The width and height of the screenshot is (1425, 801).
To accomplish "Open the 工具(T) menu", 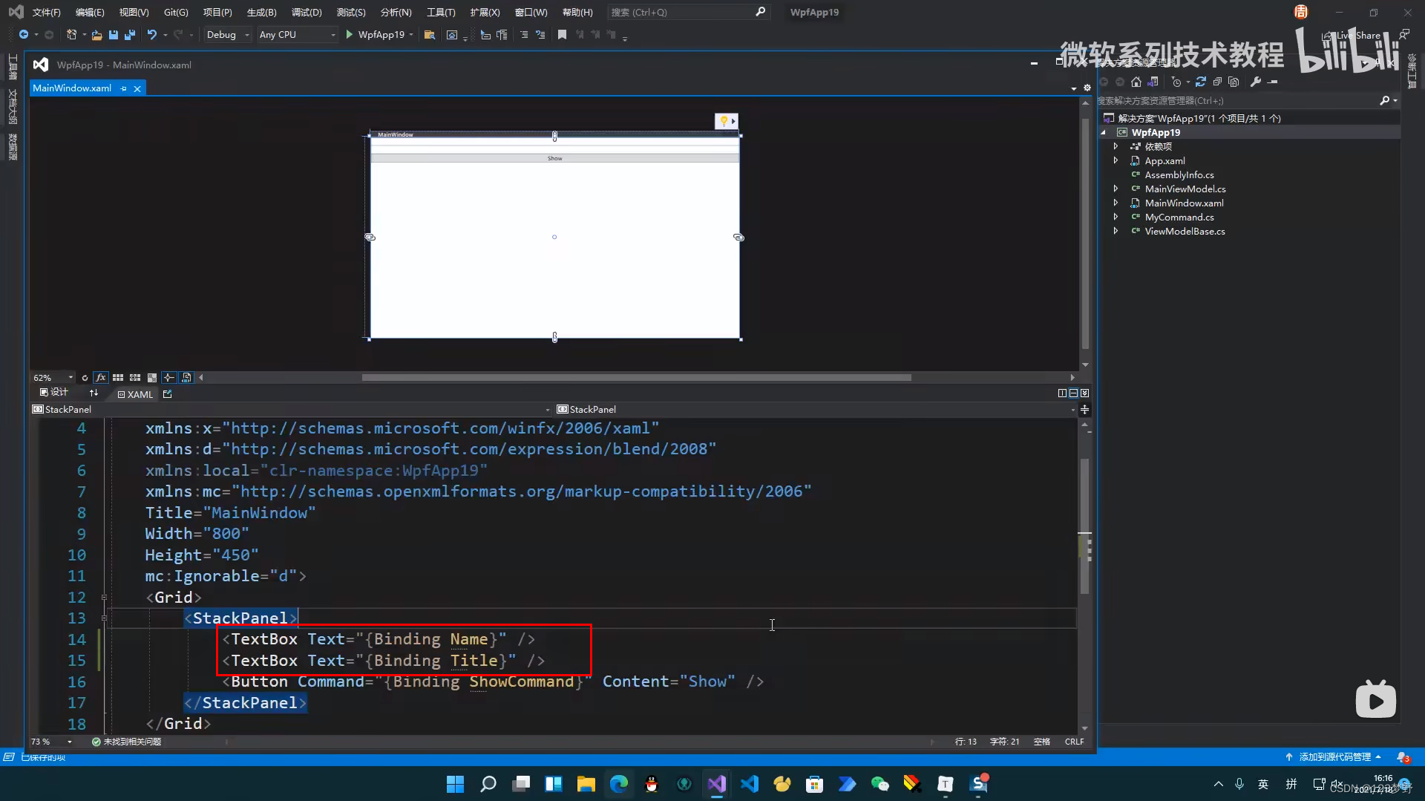I will click(x=441, y=13).
